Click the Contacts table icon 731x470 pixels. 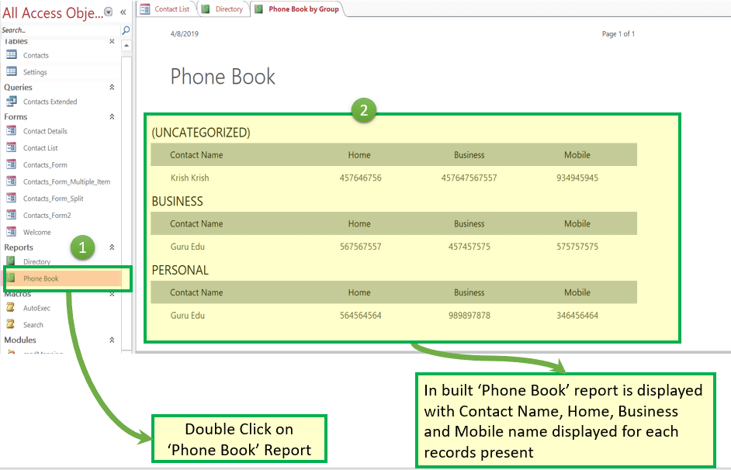click(12, 55)
